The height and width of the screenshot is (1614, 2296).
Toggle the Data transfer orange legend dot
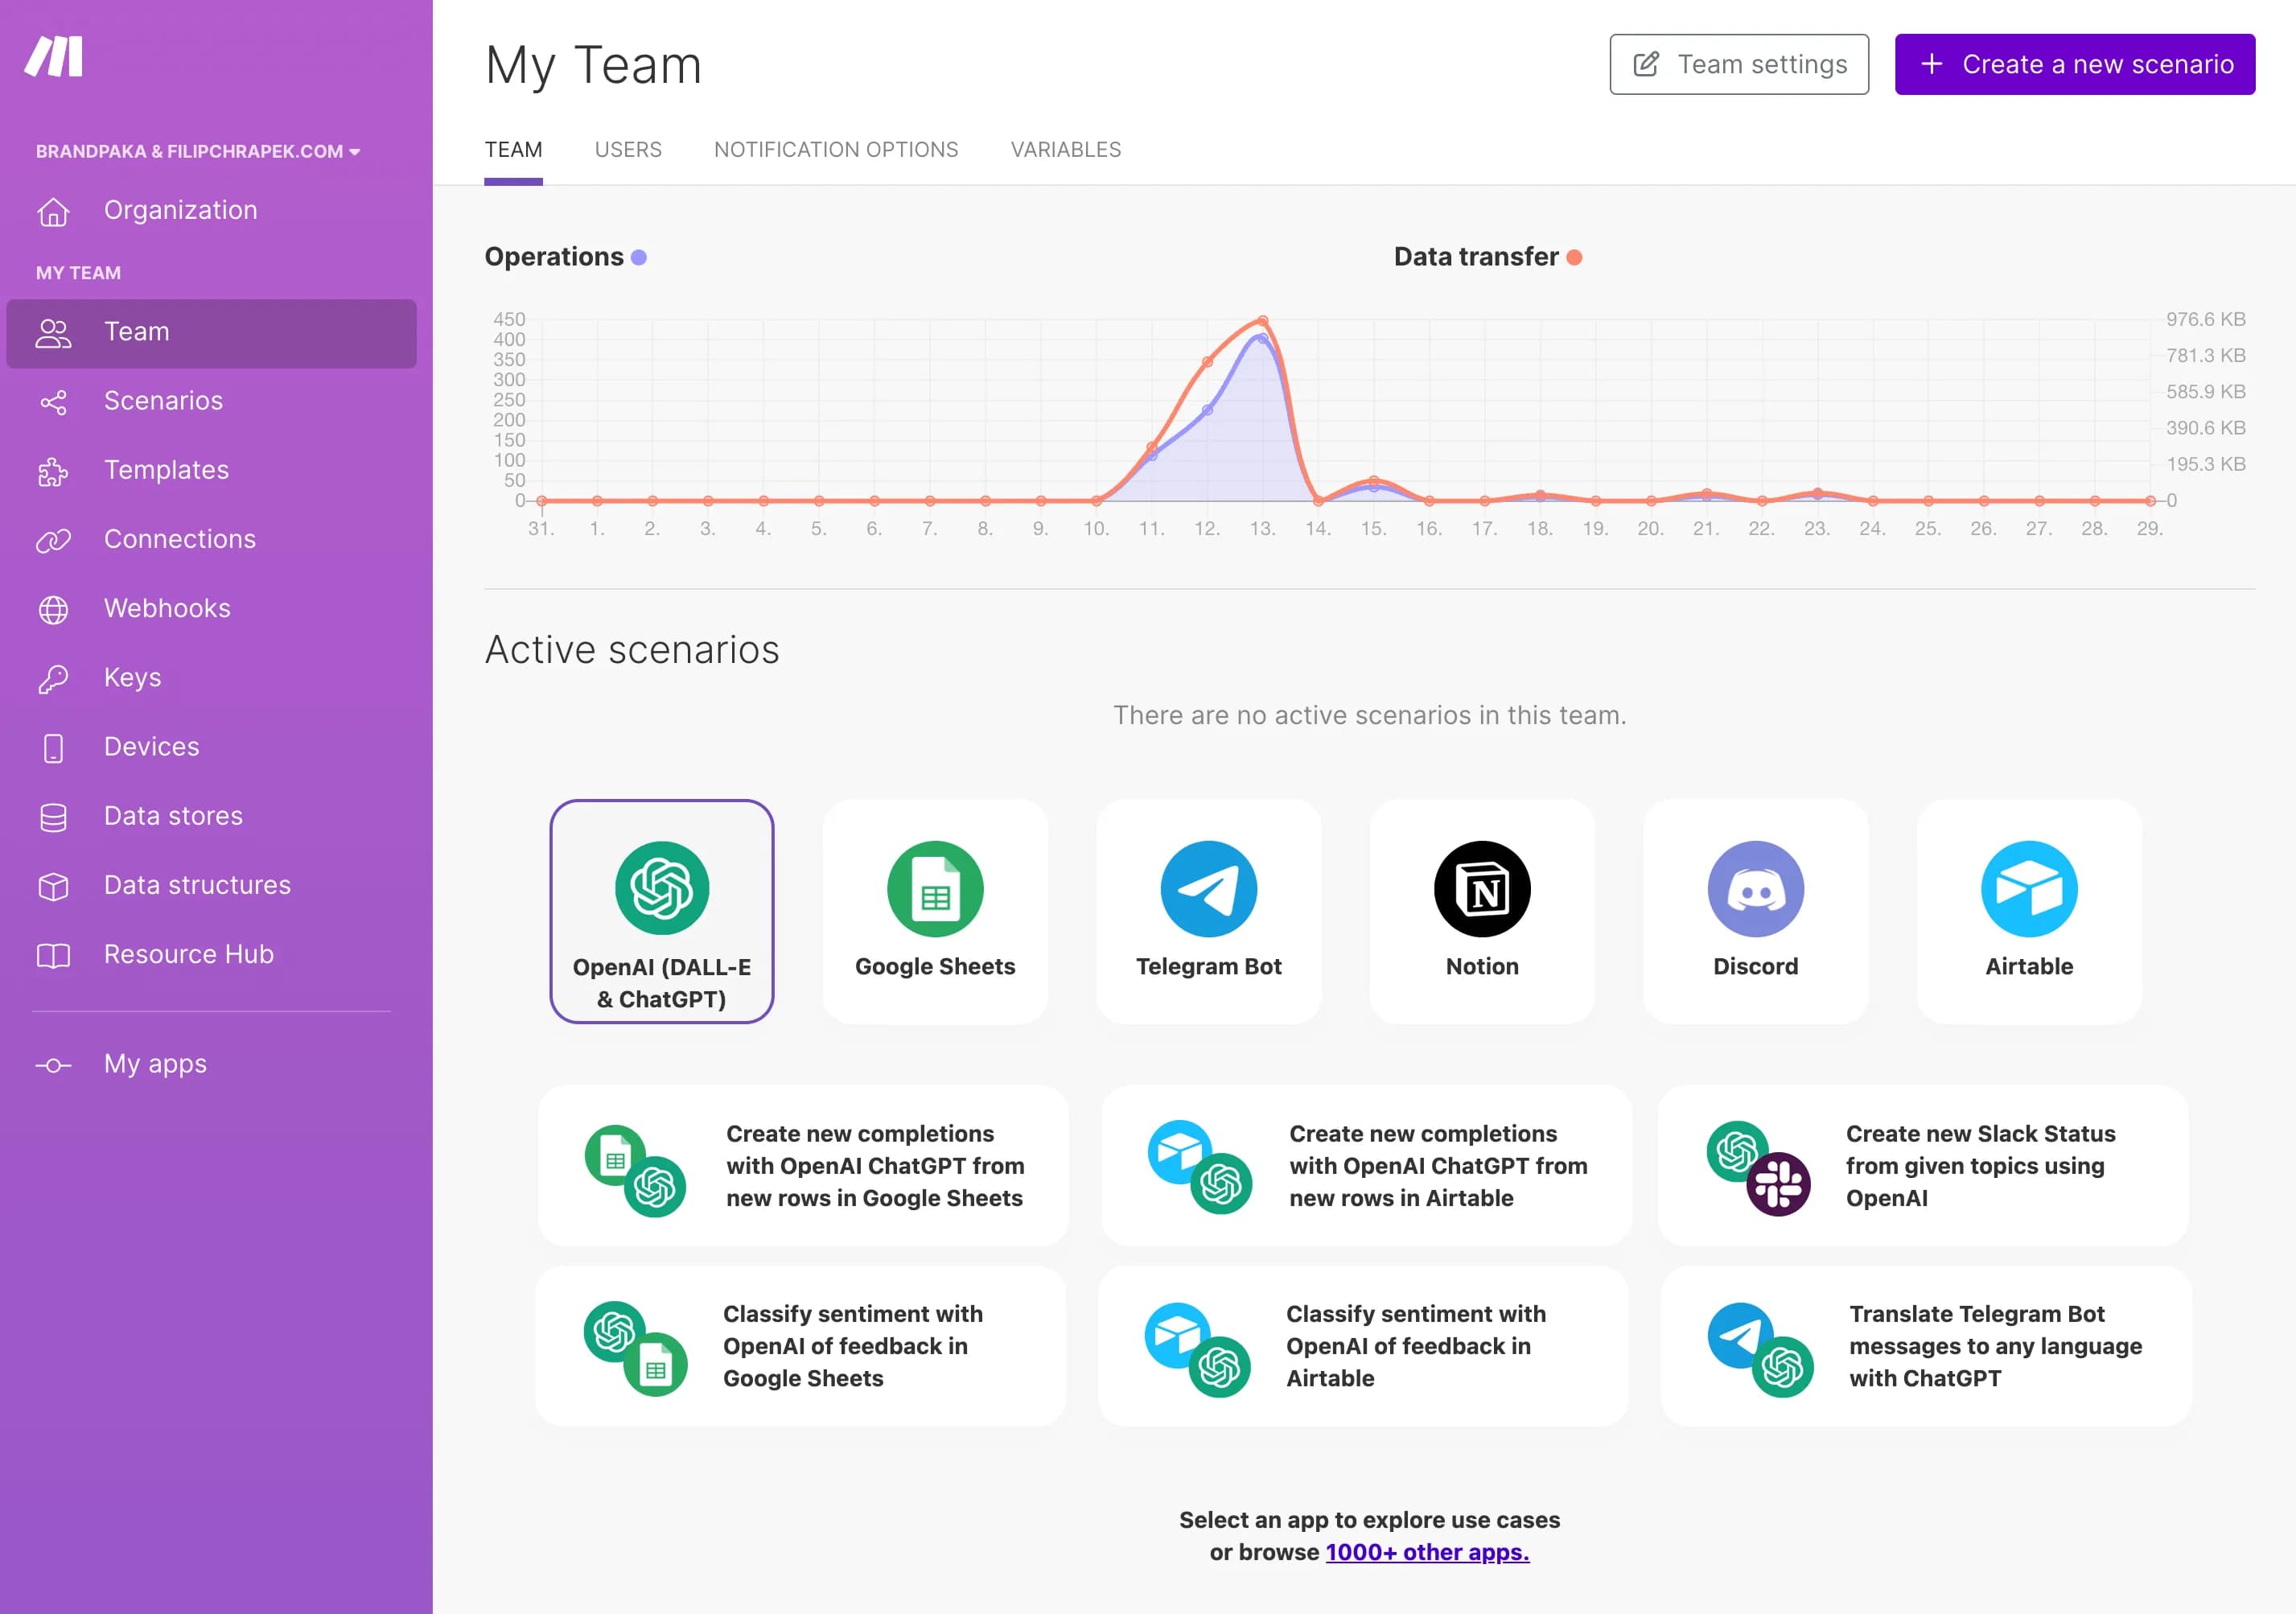coord(1573,258)
